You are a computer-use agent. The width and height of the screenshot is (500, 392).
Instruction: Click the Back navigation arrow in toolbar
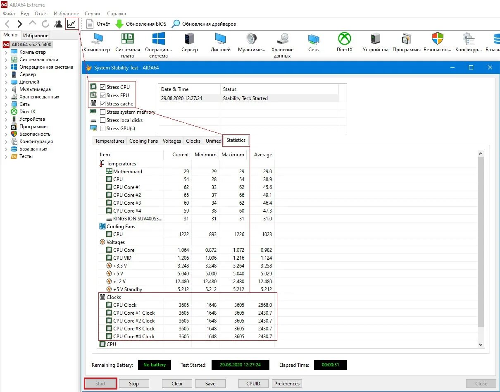(x=7, y=24)
